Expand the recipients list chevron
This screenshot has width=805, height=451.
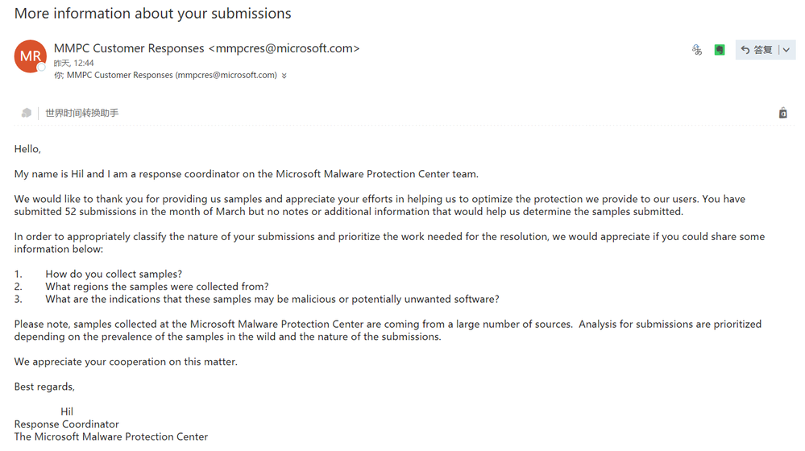284,76
